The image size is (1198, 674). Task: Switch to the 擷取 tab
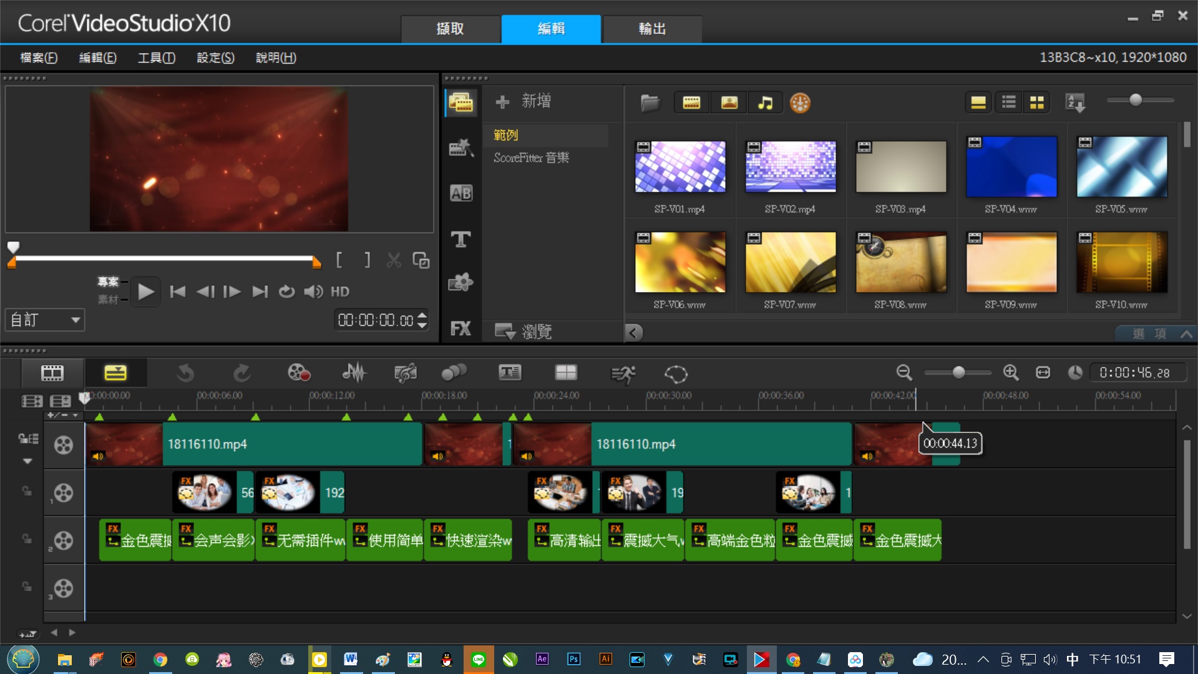tap(450, 29)
